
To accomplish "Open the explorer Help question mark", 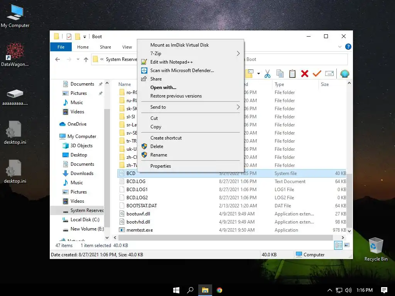I will coord(348,47).
